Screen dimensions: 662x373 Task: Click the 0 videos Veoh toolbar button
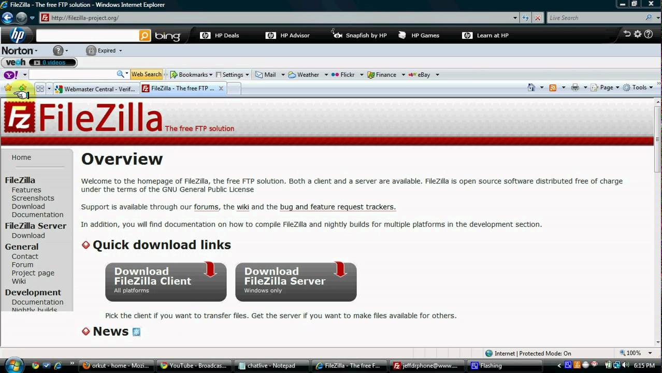[52, 63]
